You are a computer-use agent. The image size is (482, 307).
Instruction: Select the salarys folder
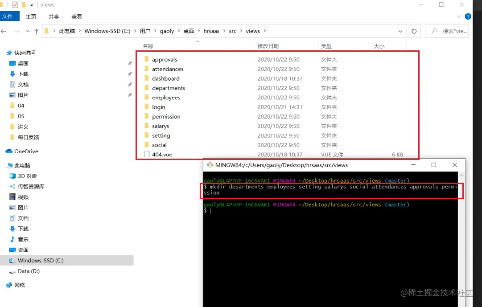tap(161, 126)
